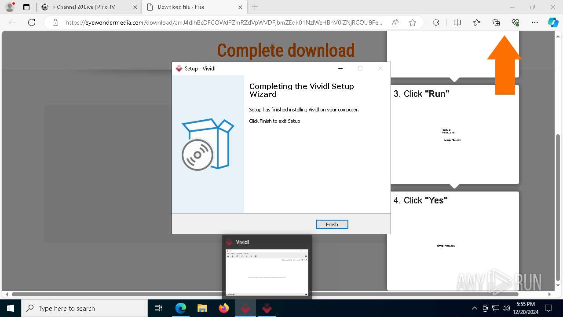The image size is (563, 317).
Task: Go back with the browser back arrow
Action: pos(12,22)
